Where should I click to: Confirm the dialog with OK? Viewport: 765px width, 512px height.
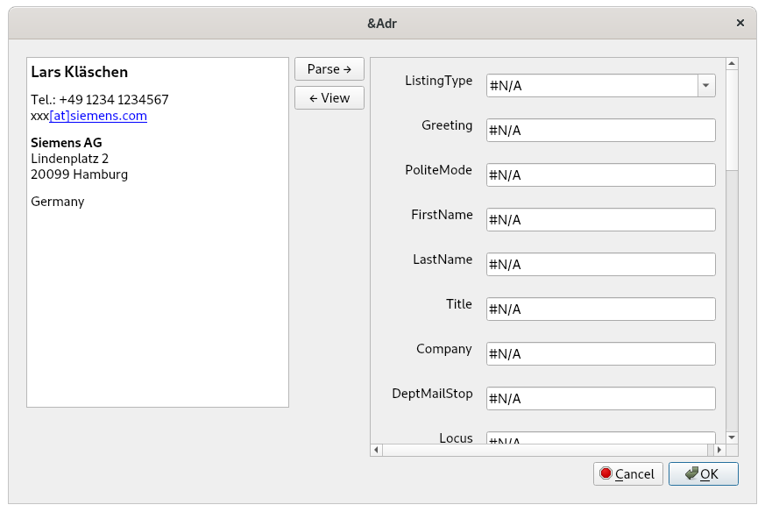coord(703,473)
